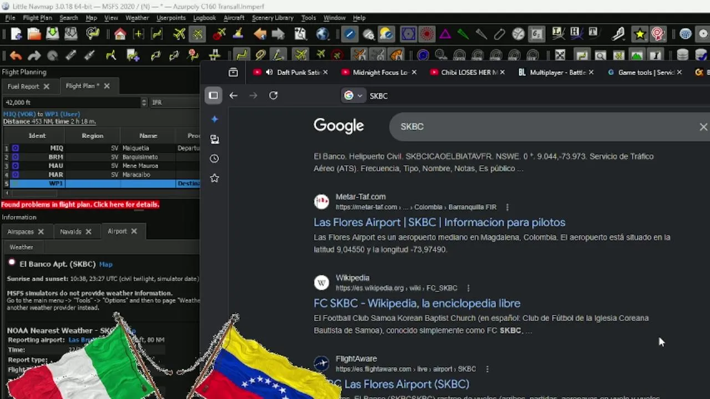Screen dimensions: 710x399
Task: Save flight plan with green arrow disk icon
Action: (52, 34)
